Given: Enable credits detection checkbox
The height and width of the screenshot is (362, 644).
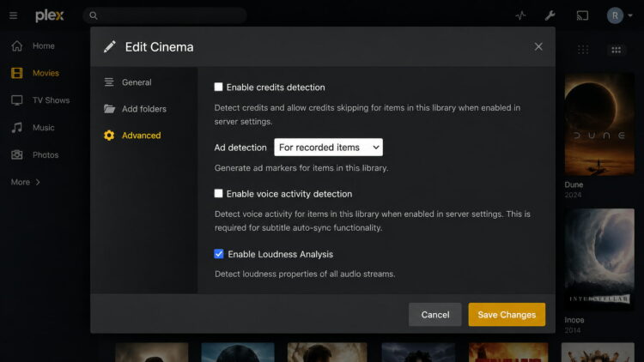Looking at the screenshot, I should click(x=218, y=87).
